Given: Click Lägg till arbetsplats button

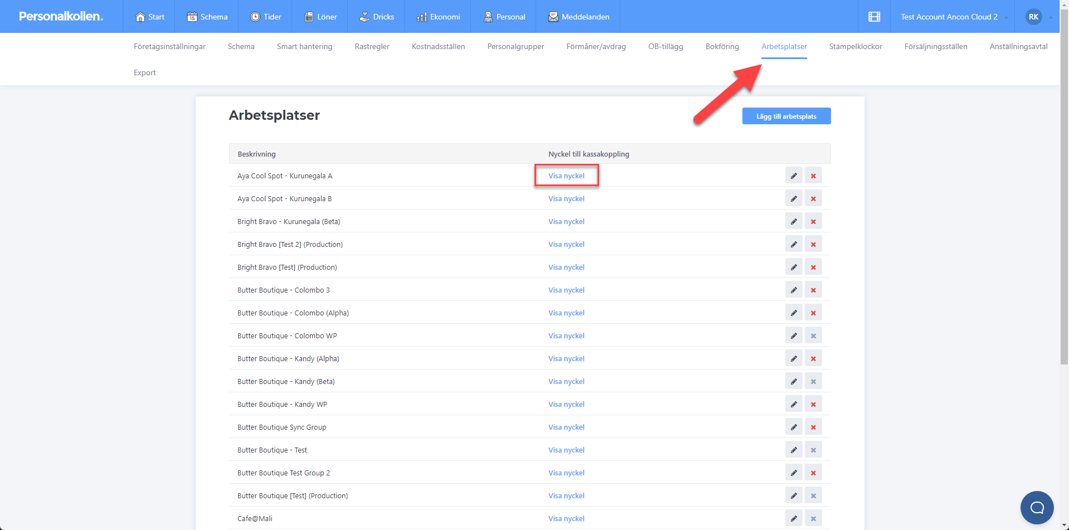Looking at the screenshot, I should [786, 116].
